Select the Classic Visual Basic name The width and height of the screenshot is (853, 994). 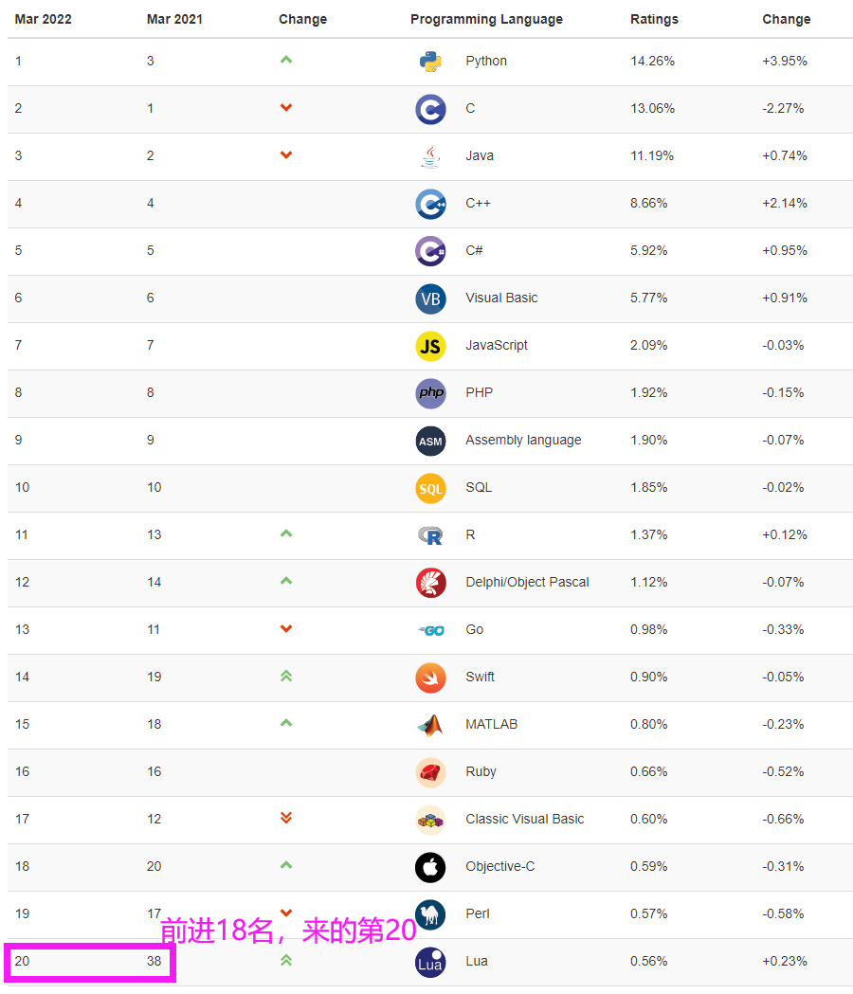524,819
